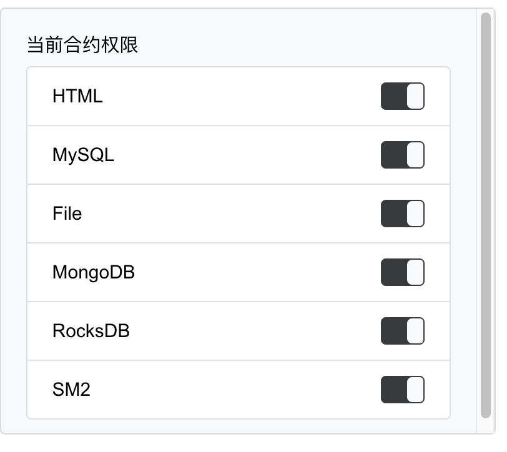Click the MySQL label text
This screenshot has height=452, width=507.
coord(83,155)
